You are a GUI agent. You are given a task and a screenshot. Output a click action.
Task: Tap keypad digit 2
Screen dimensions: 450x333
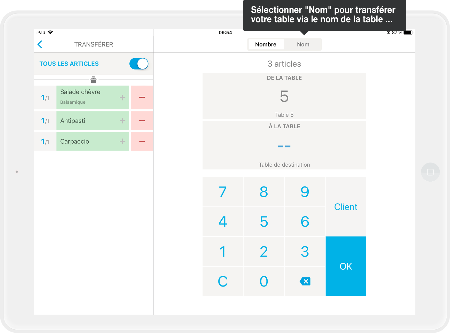pyautogui.click(x=264, y=252)
